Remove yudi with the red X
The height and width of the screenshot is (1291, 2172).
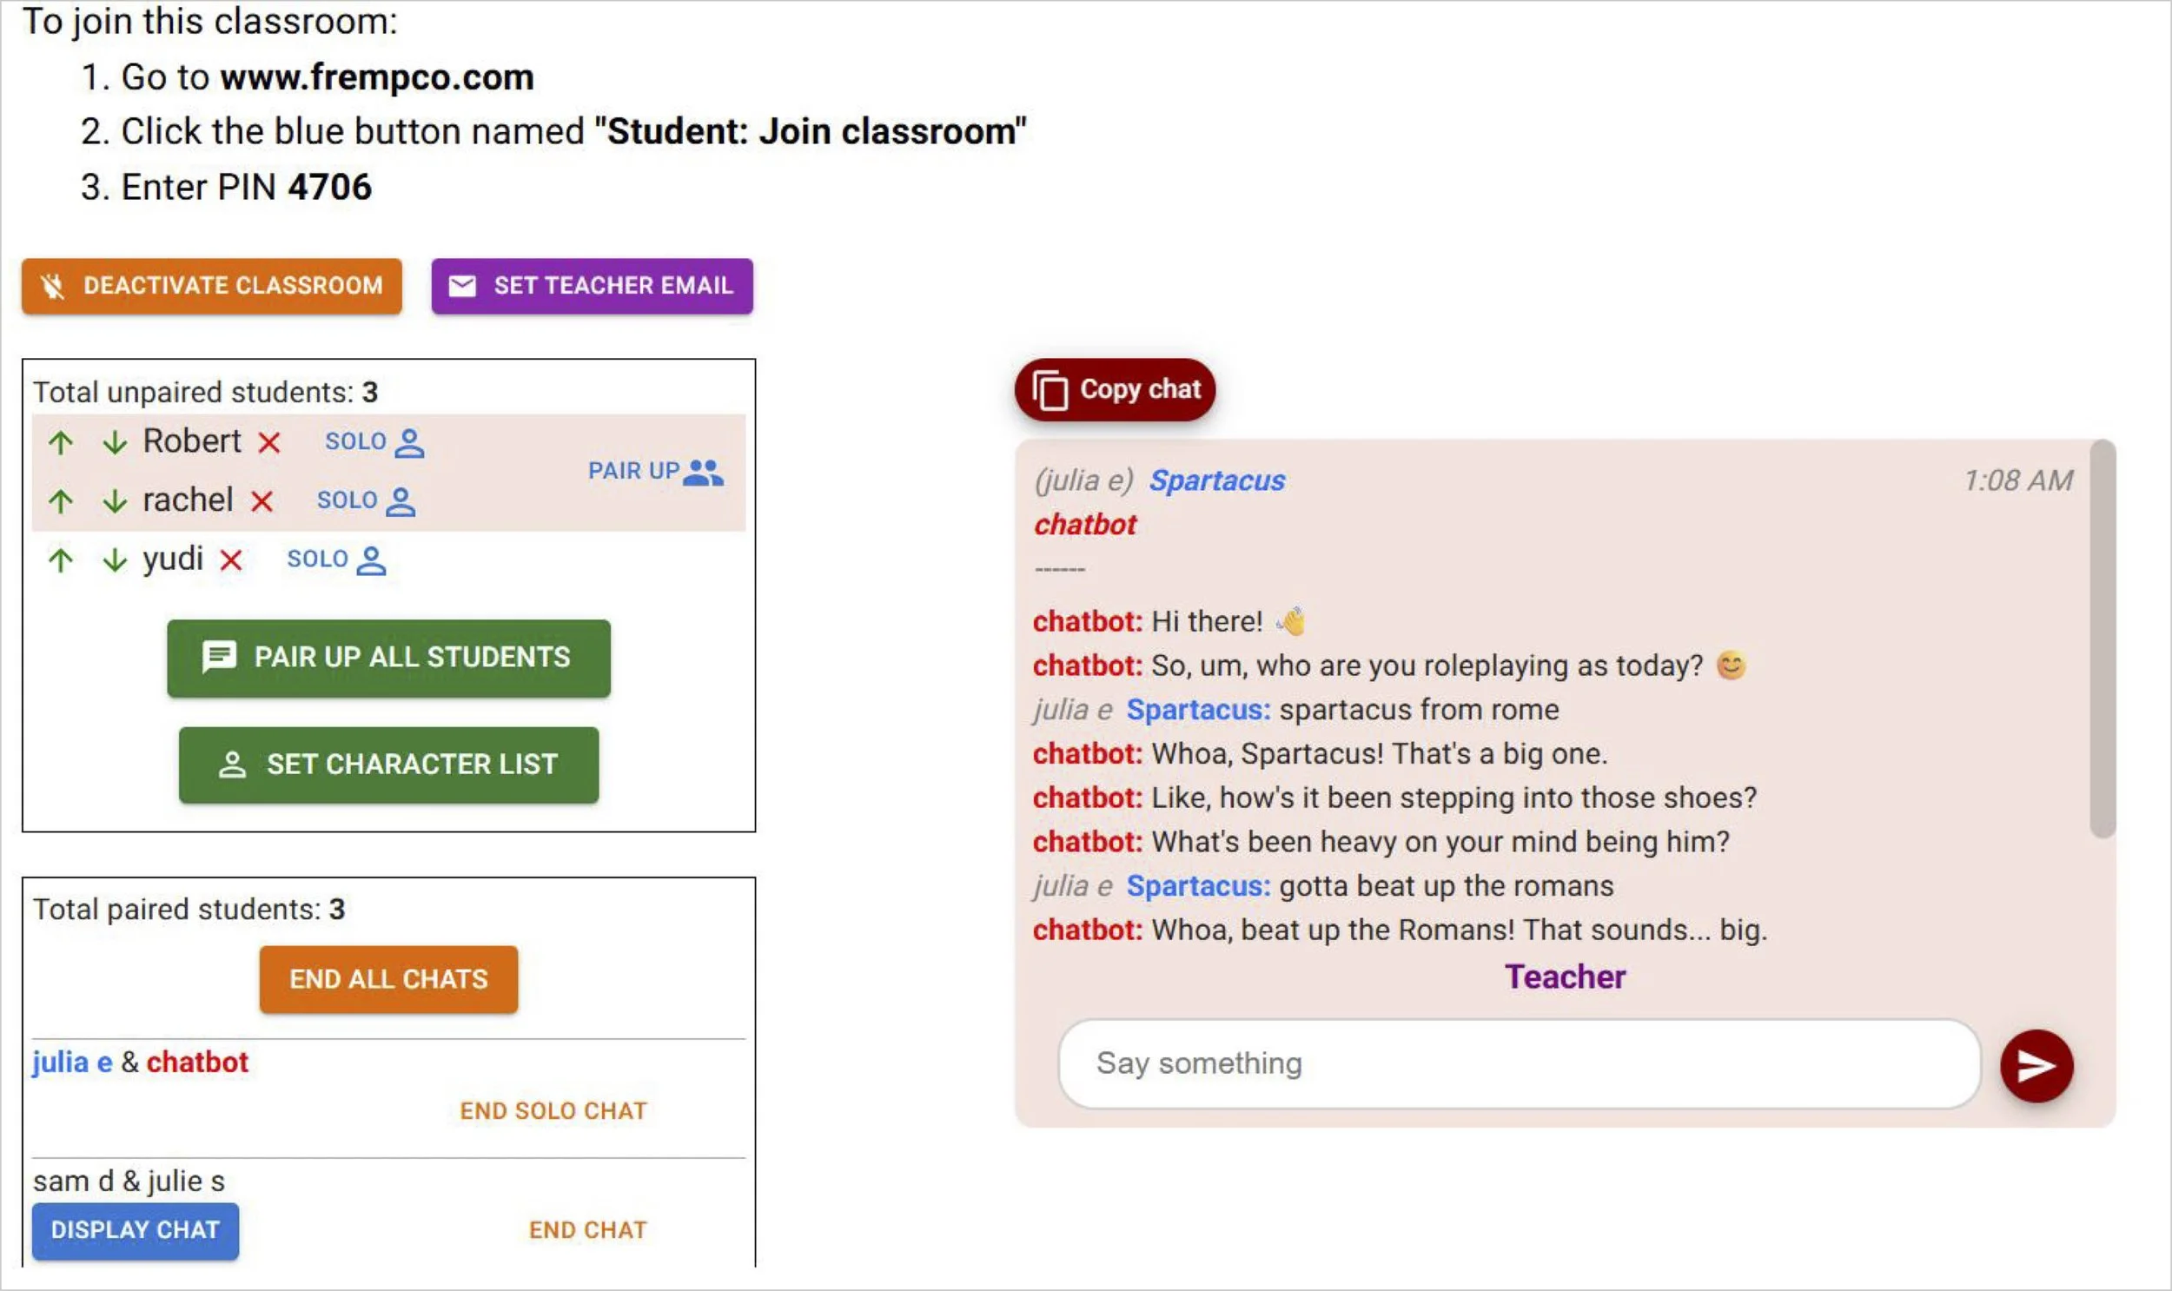pos(230,560)
